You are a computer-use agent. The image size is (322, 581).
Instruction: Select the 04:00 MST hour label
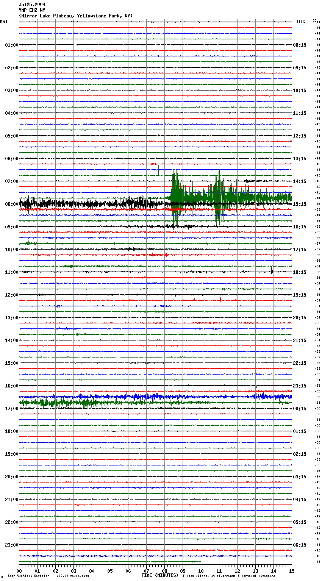point(12,113)
